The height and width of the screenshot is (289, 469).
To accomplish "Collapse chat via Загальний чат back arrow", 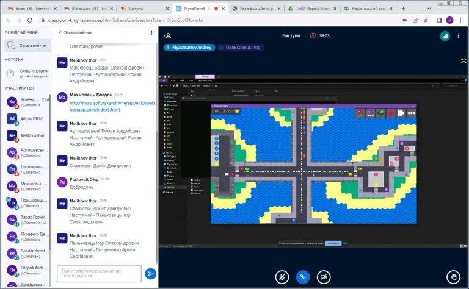I will (60, 33).
